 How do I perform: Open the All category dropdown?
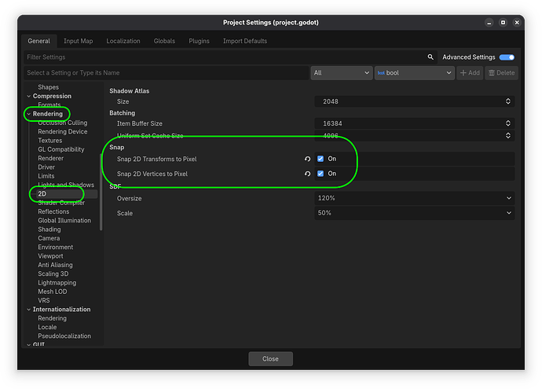coord(340,73)
